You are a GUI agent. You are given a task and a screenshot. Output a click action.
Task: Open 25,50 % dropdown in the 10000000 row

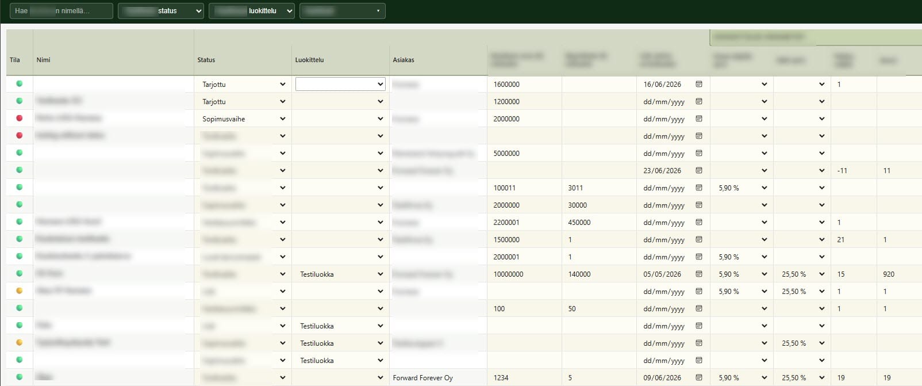[x=802, y=274]
